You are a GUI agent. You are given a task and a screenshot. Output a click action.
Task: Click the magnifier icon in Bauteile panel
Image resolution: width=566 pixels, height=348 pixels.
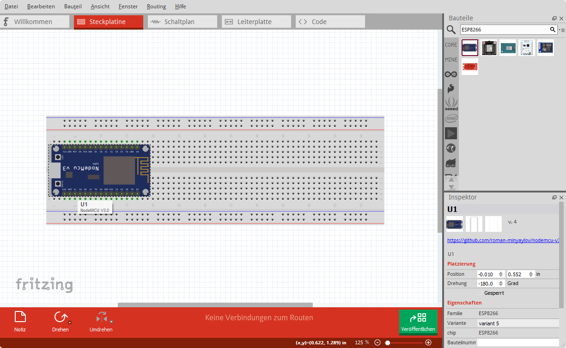pyautogui.click(x=451, y=30)
